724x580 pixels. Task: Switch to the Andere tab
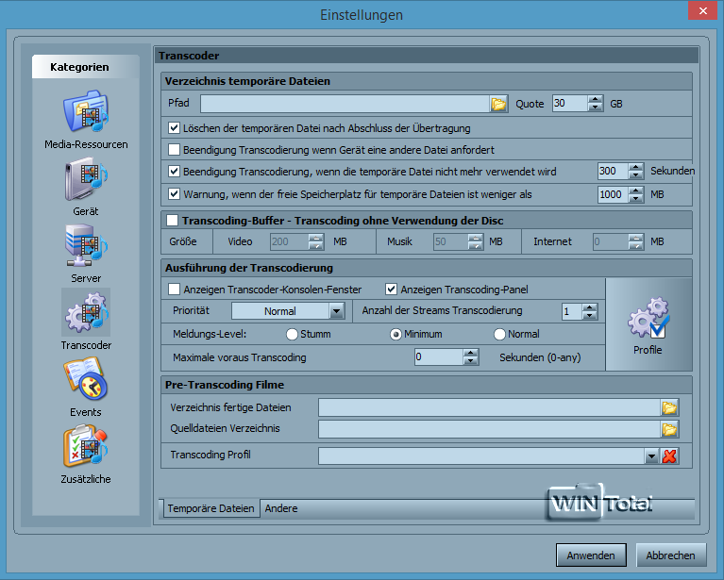tap(281, 508)
